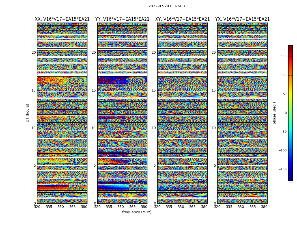Click the UT (hours) axis label
Screen dimensions: 297x226
28,113
